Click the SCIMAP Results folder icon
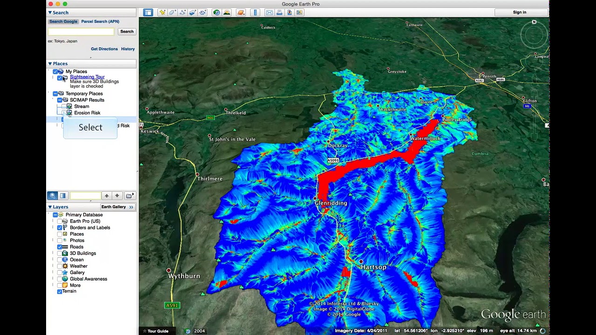The width and height of the screenshot is (596, 335). pos(65,100)
